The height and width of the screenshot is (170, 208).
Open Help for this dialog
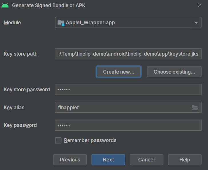(185, 160)
